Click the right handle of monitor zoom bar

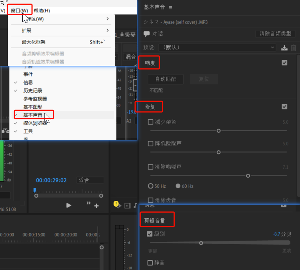point(101,196)
